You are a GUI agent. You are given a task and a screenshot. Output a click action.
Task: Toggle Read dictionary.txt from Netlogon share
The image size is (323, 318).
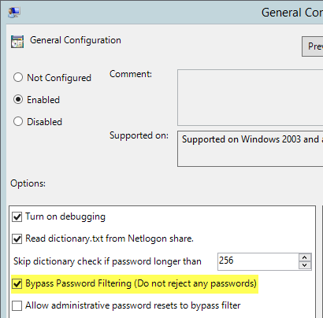coord(17,239)
